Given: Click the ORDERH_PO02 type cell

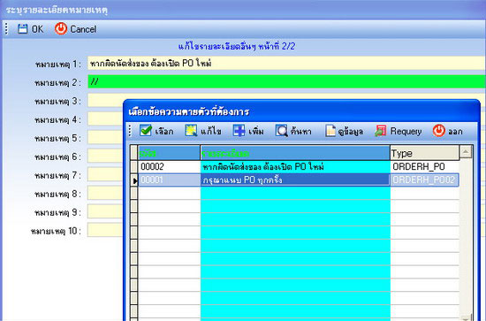Looking at the screenshot, I should (x=425, y=180).
